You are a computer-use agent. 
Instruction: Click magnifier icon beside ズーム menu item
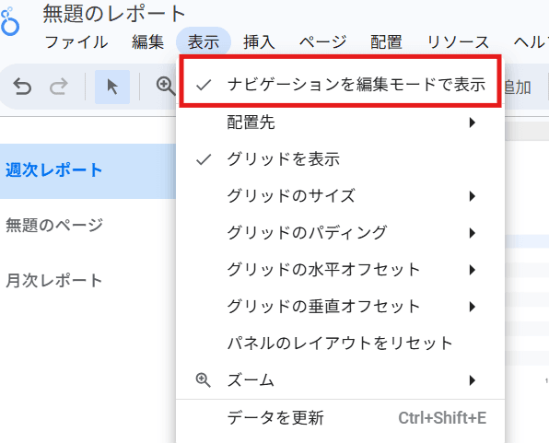click(203, 380)
